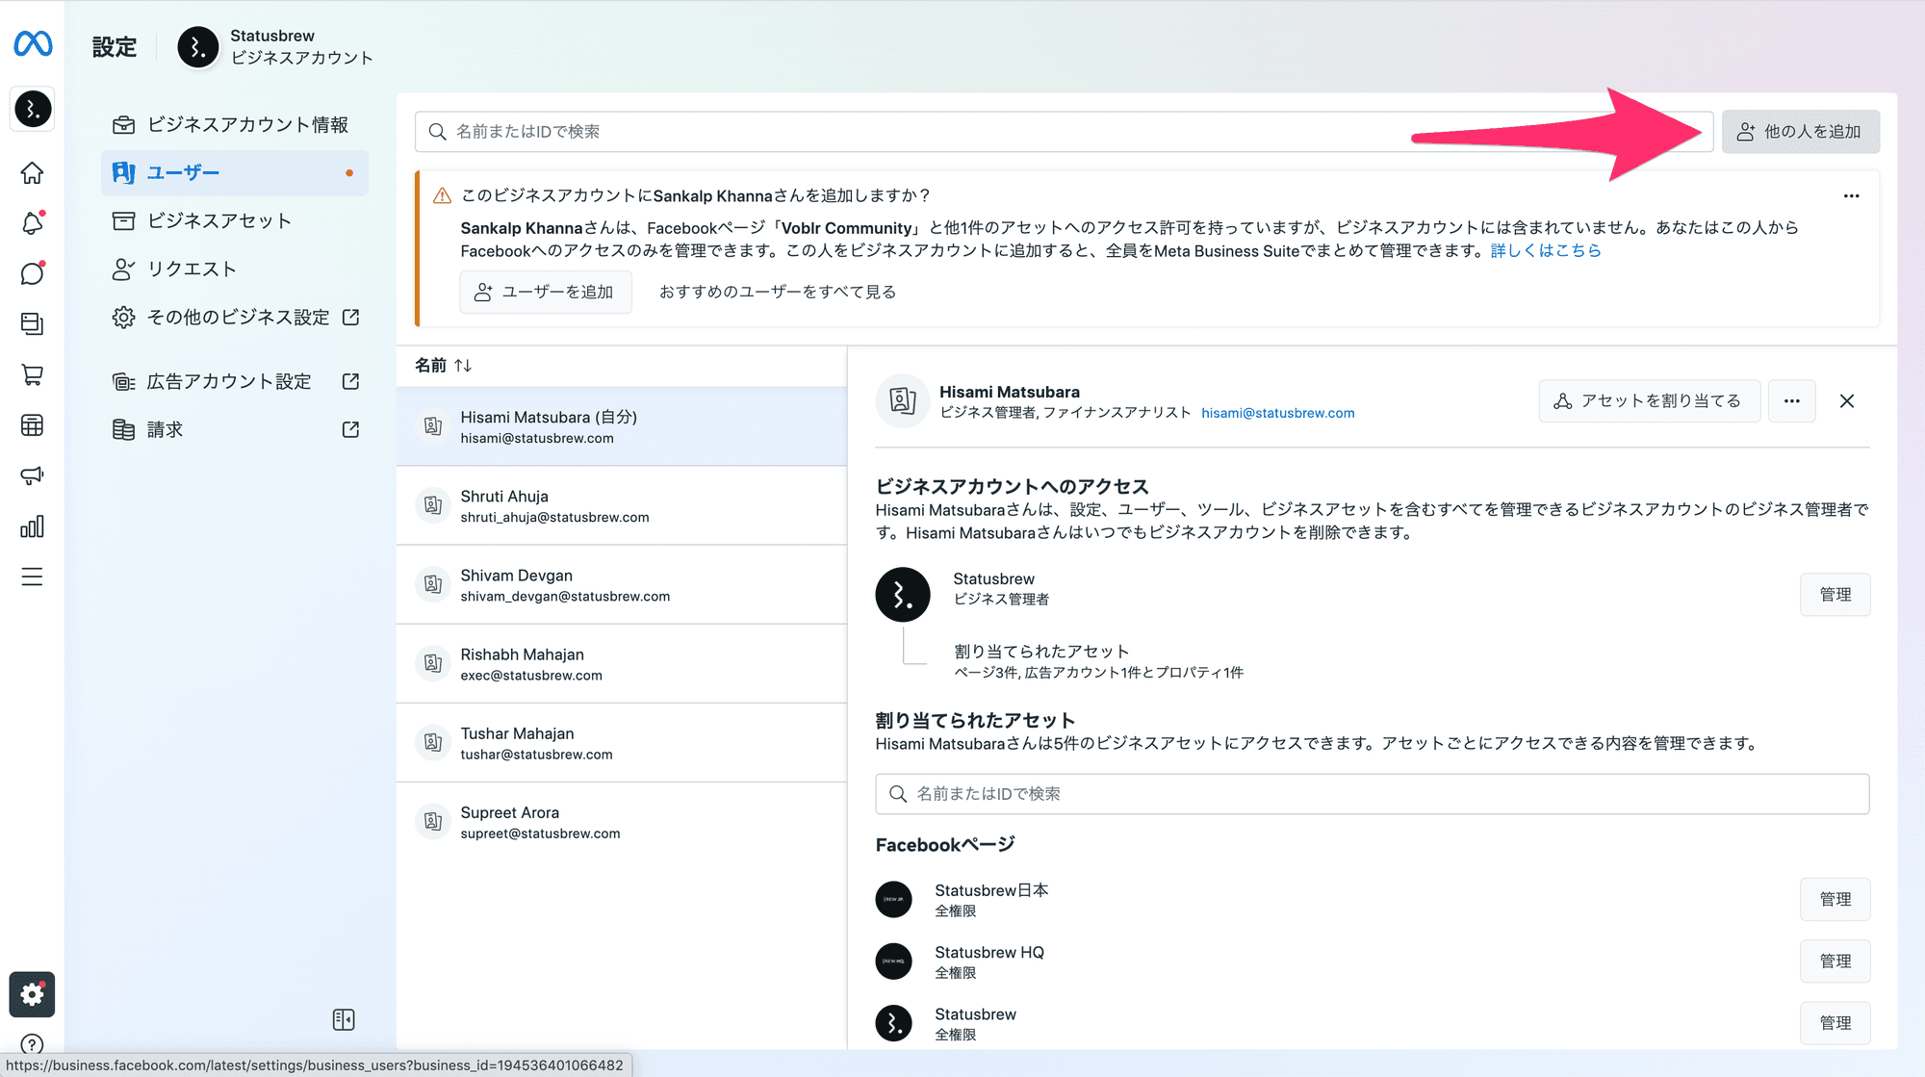Click the settings gear icon at bottom
The height and width of the screenshot is (1077, 1925).
click(x=32, y=994)
